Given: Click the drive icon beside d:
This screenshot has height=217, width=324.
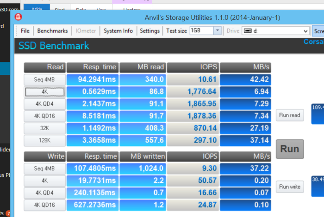Looking at the screenshot, I should (248, 31).
